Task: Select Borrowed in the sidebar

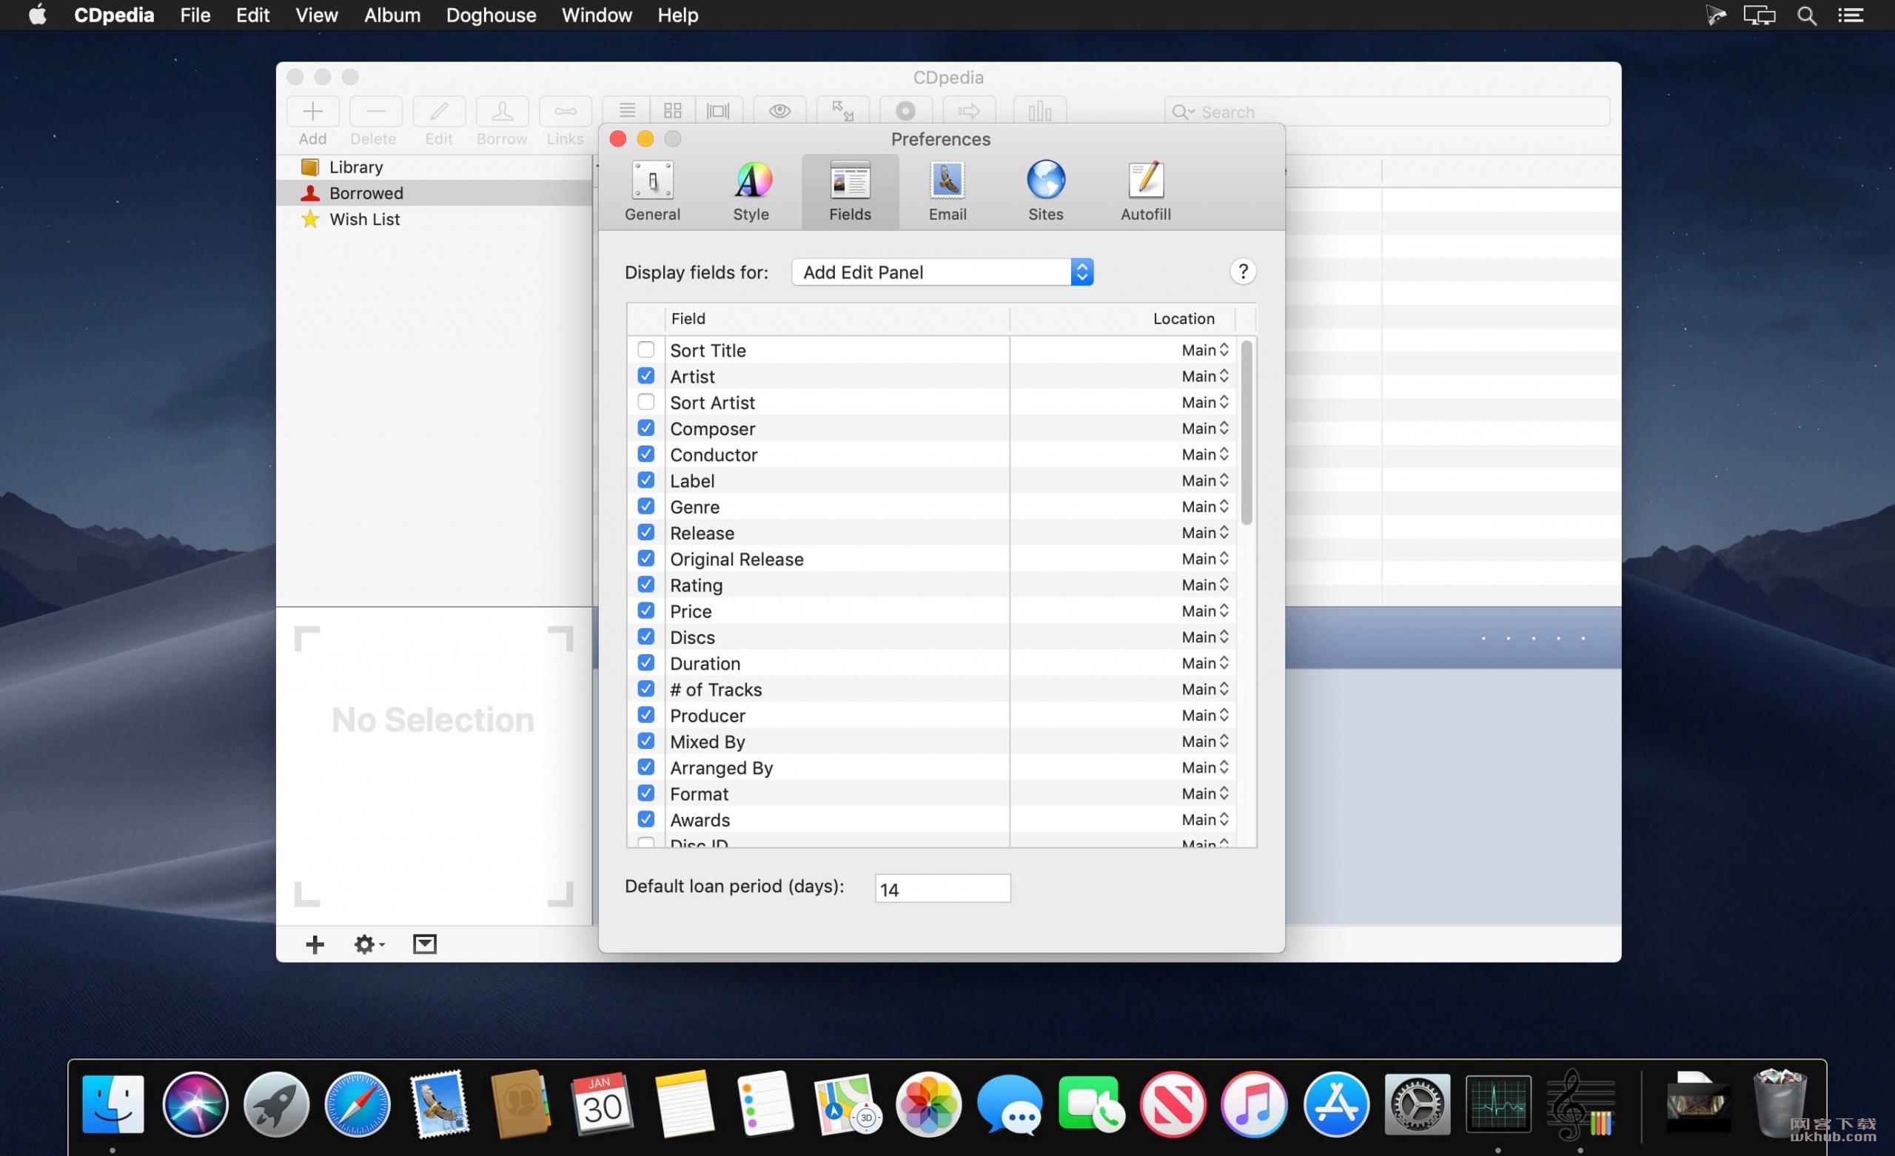Action: (435, 193)
